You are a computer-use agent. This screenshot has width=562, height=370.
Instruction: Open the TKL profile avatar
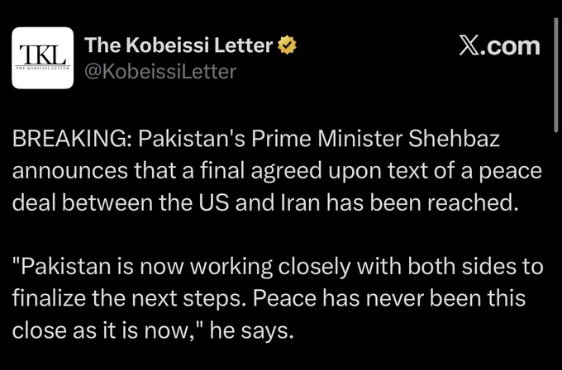(x=43, y=58)
